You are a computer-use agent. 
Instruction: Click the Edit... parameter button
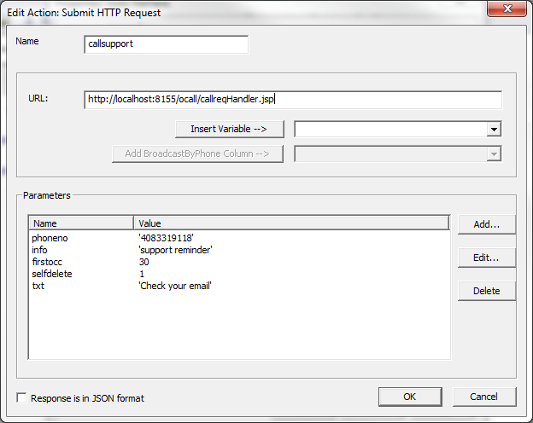[486, 258]
